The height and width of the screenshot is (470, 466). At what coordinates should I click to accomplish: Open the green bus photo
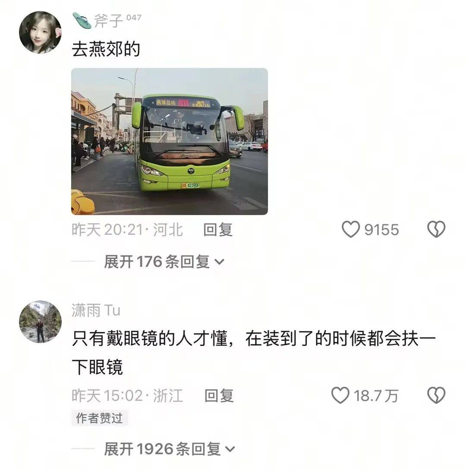(169, 142)
